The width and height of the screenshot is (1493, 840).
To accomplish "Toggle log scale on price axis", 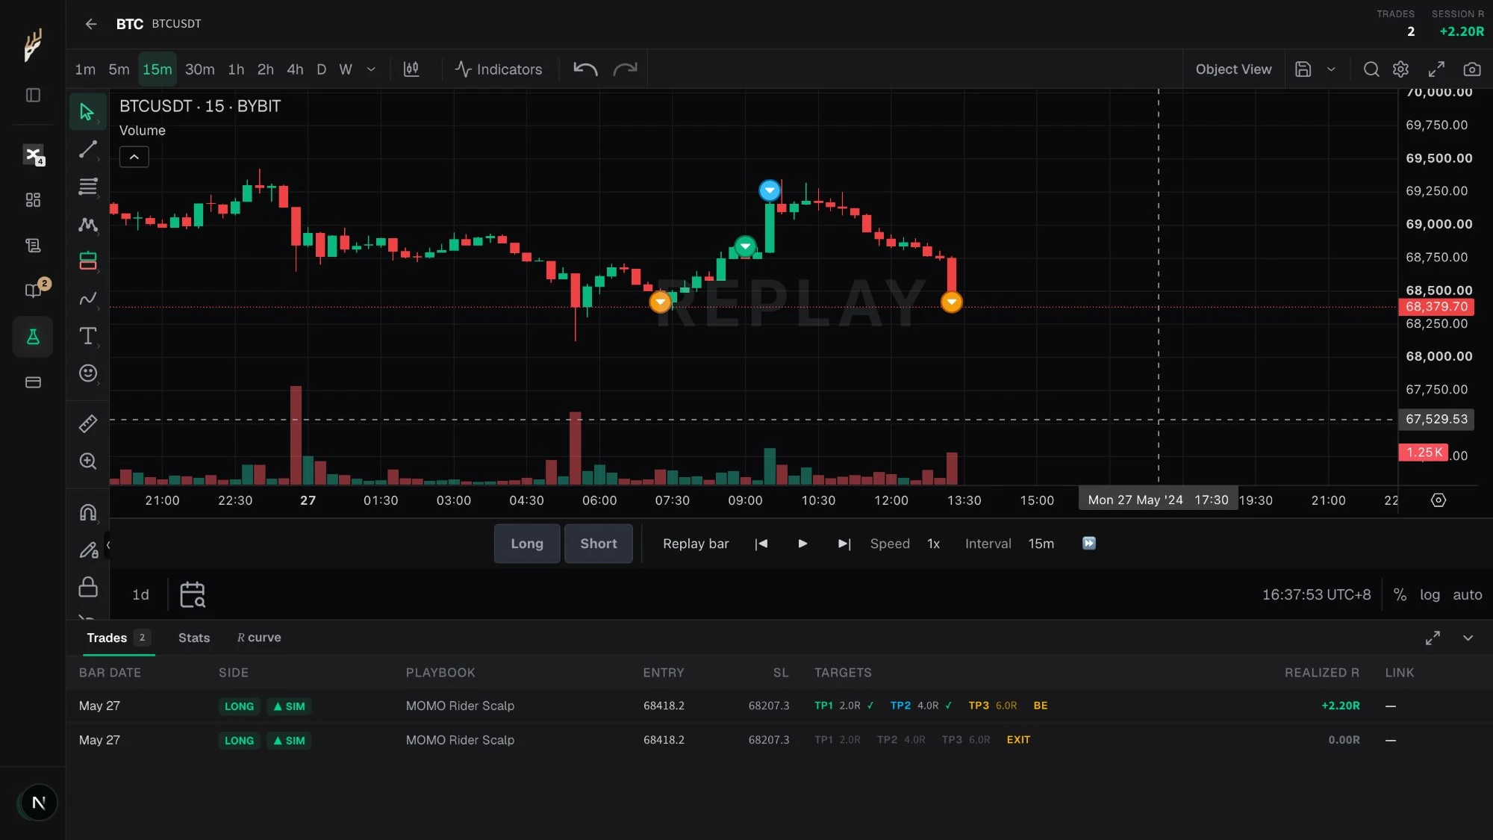I will click(1430, 595).
